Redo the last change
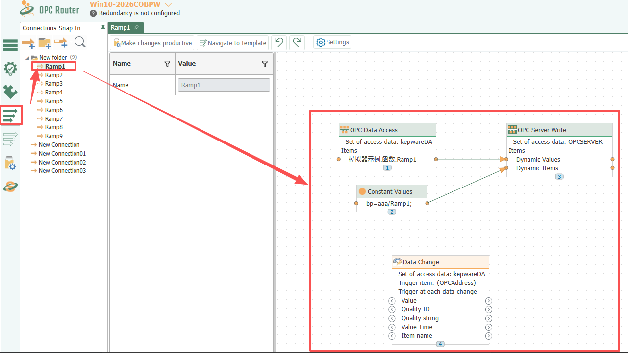 point(297,43)
